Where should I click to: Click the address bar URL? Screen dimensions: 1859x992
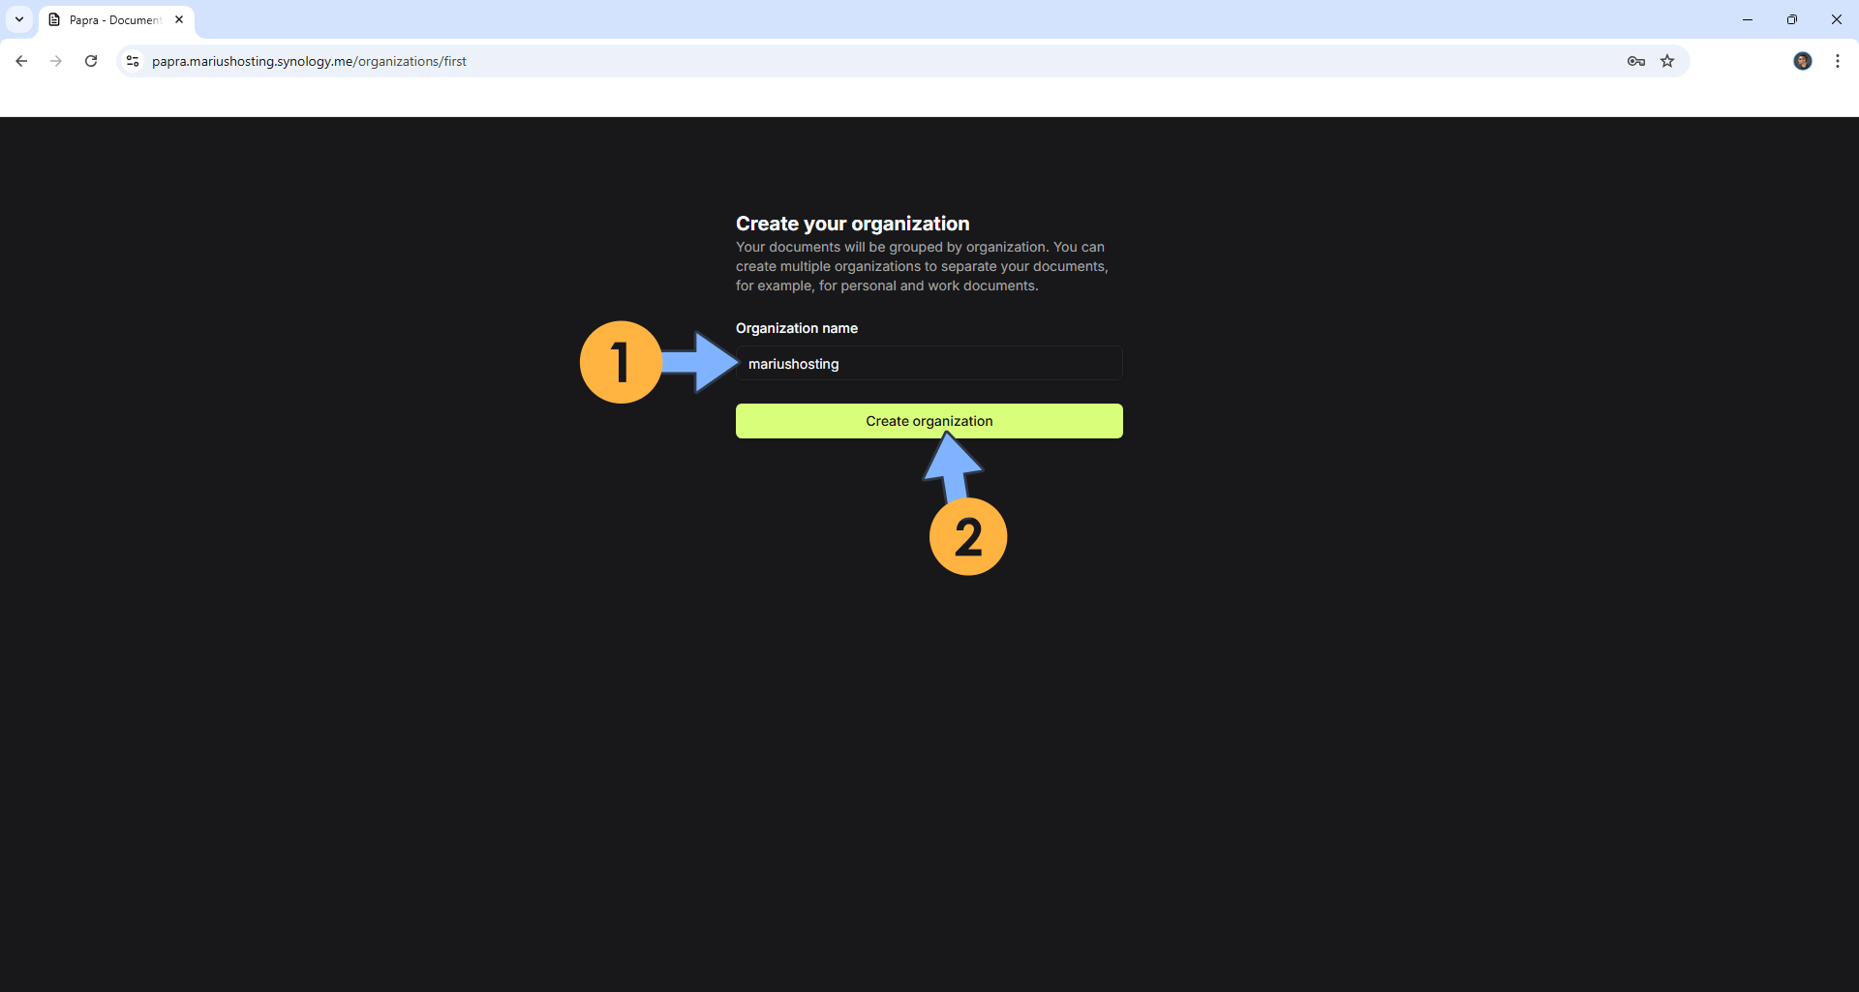(309, 61)
